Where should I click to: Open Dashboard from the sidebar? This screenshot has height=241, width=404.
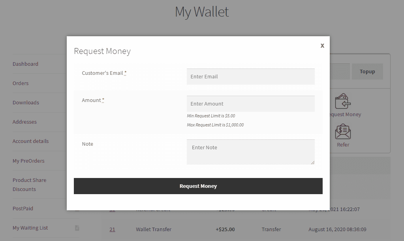[25, 64]
